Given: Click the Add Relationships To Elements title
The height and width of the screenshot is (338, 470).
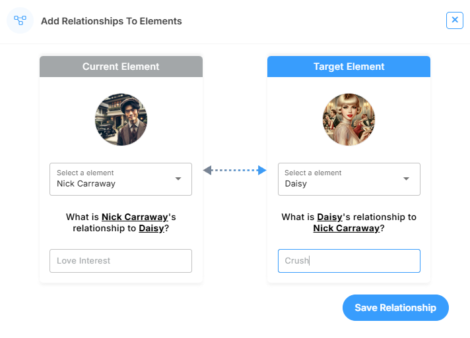Looking at the screenshot, I should [112, 21].
